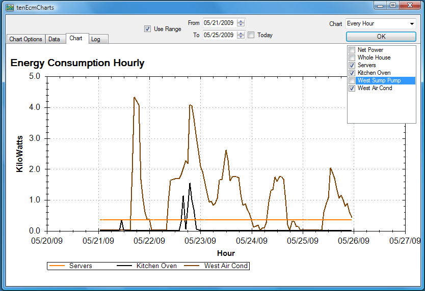The width and height of the screenshot is (425, 291).
Task: Click the 05/23/09 x-axis date label
Action: [200, 241]
